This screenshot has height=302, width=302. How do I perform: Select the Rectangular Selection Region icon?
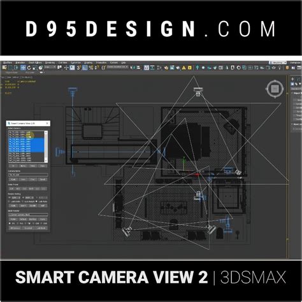pyautogui.click(x=10, y=68)
